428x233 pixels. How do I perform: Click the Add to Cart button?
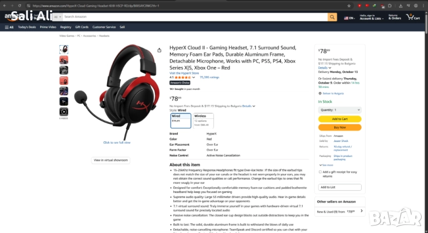pyautogui.click(x=340, y=119)
